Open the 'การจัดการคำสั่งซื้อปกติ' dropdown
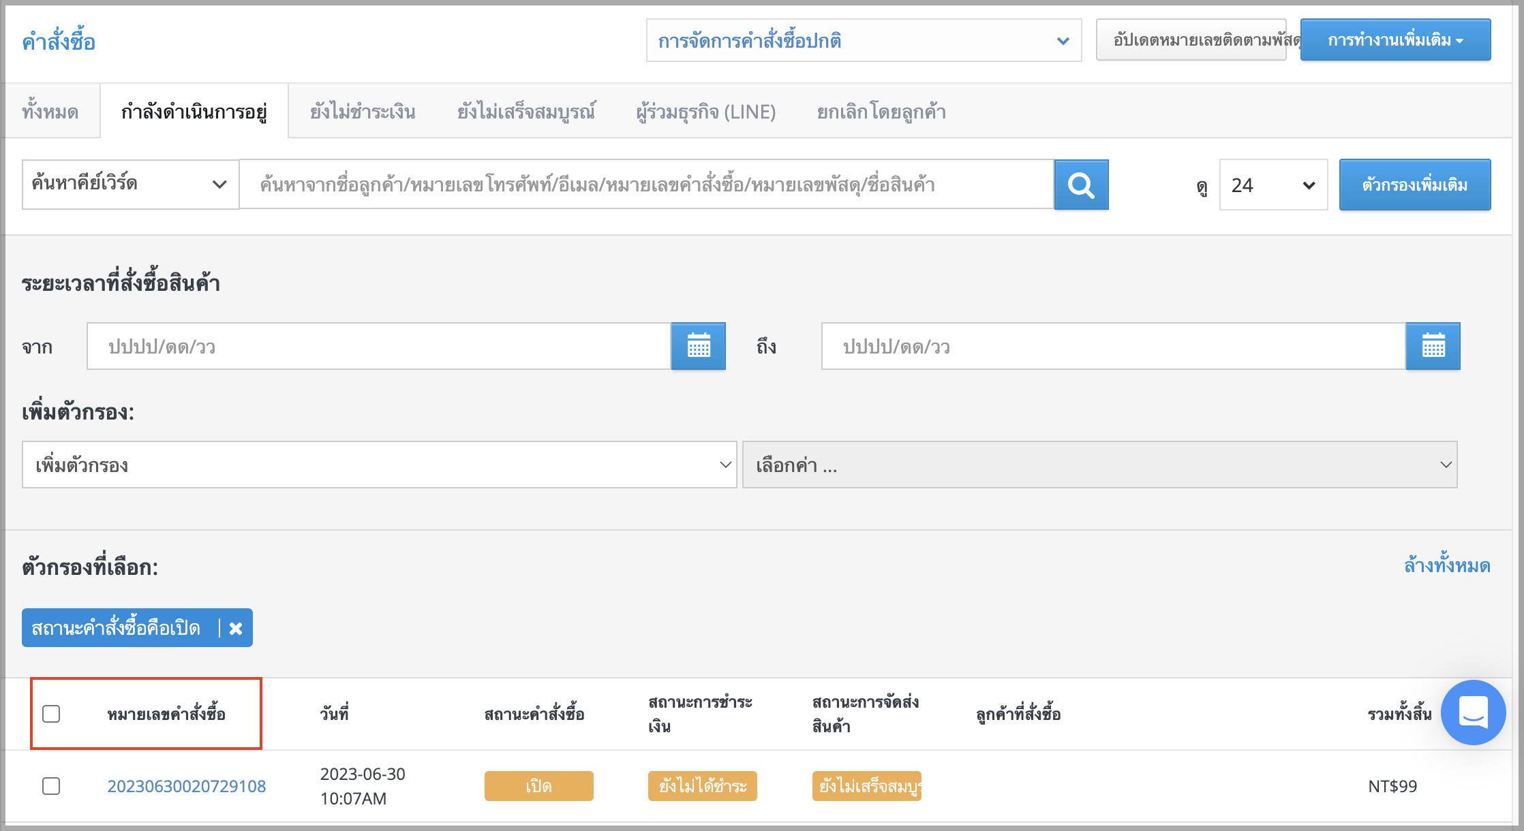The width and height of the screenshot is (1524, 831). (x=864, y=41)
